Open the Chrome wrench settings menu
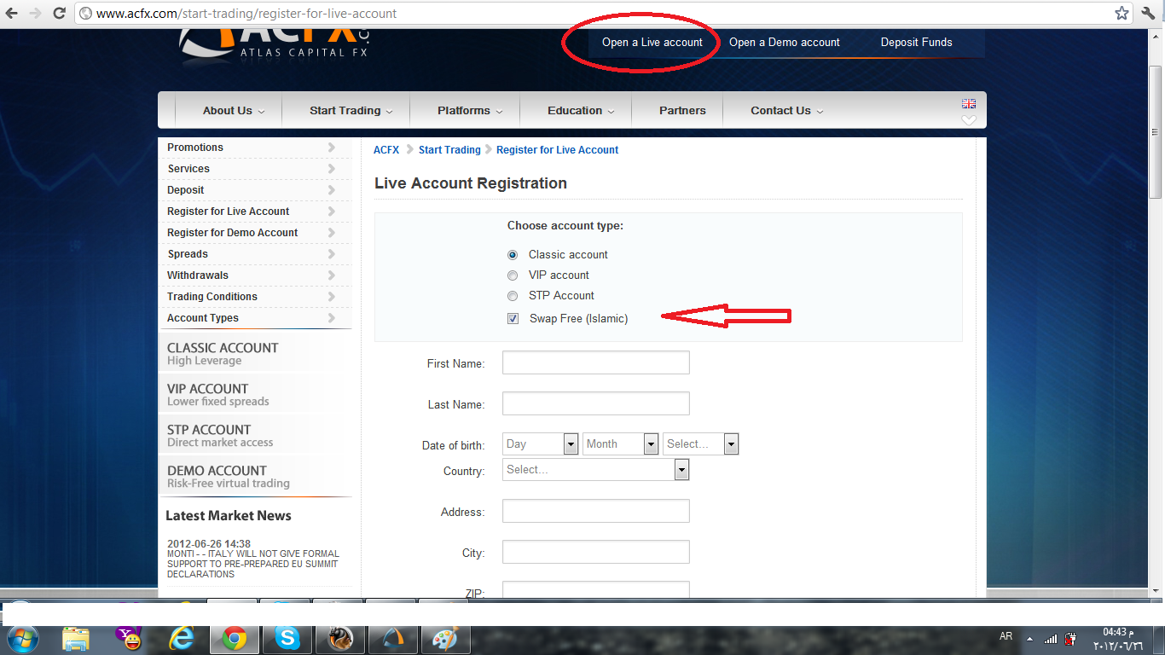1165x655 pixels. coord(1148,14)
